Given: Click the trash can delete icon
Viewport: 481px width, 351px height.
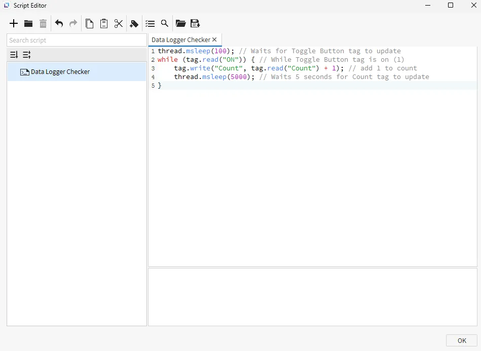Looking at the screenshot, I should (x=43, y=23).
